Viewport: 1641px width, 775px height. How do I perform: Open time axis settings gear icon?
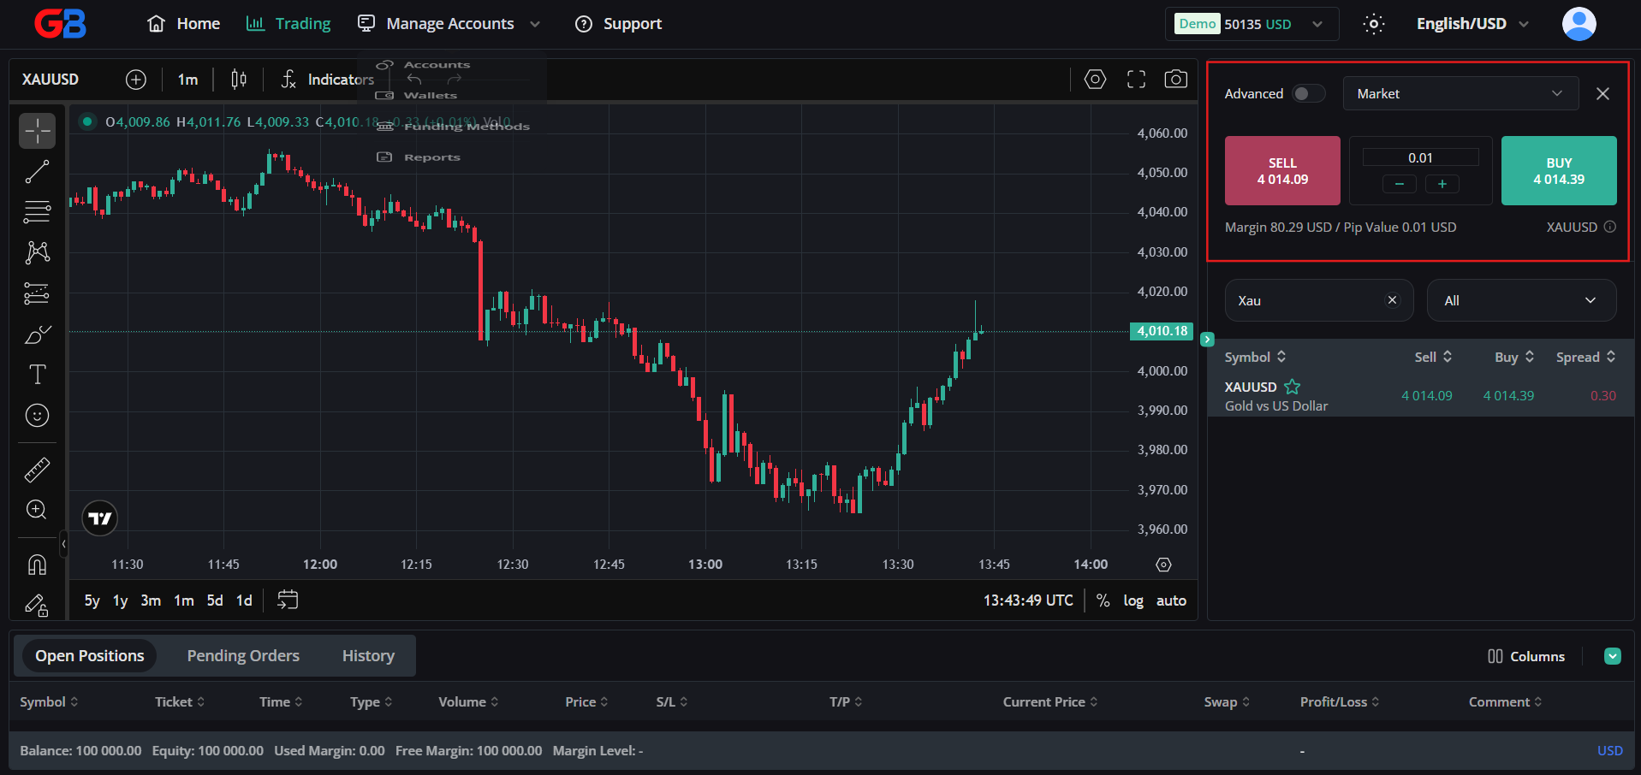[1163, 565]
